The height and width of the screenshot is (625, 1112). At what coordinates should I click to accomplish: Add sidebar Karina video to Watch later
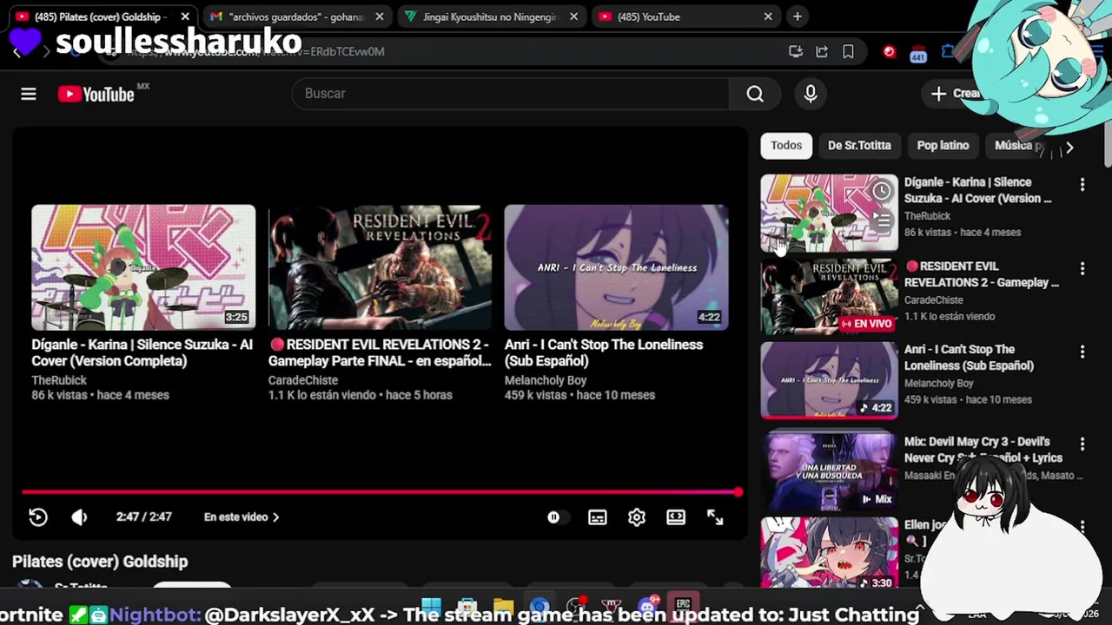[x=881, y=191]
